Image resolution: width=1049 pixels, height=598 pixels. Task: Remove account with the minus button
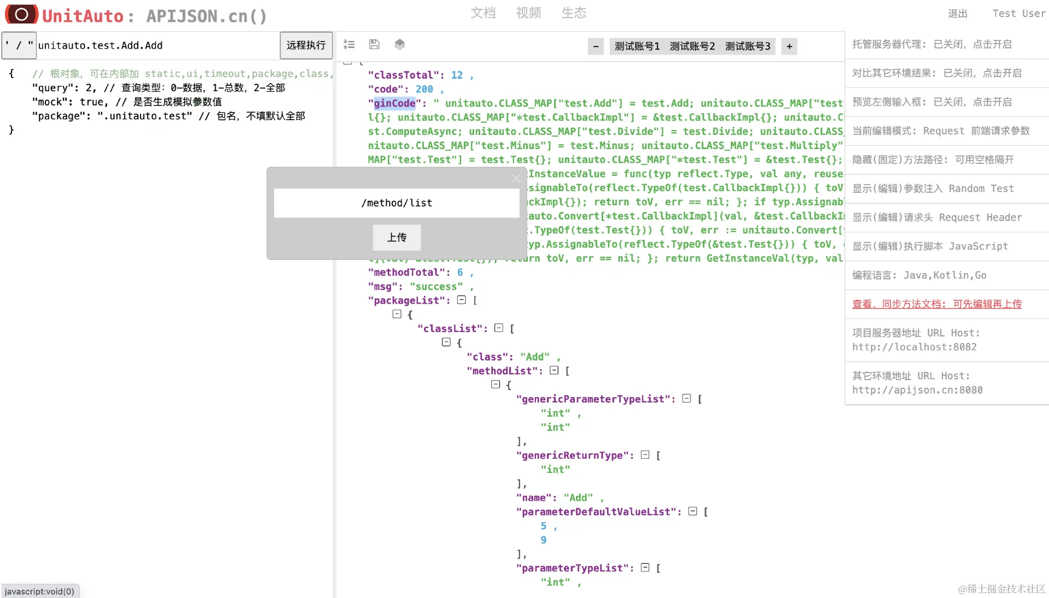coord(596,46)
